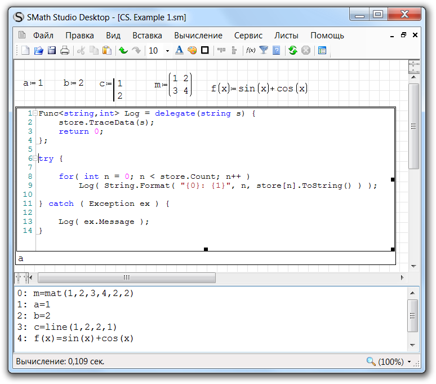Click the horizontal scrollbar thumb of worksheet
This screenshot has height=384, width=436.
coord(126,277)
